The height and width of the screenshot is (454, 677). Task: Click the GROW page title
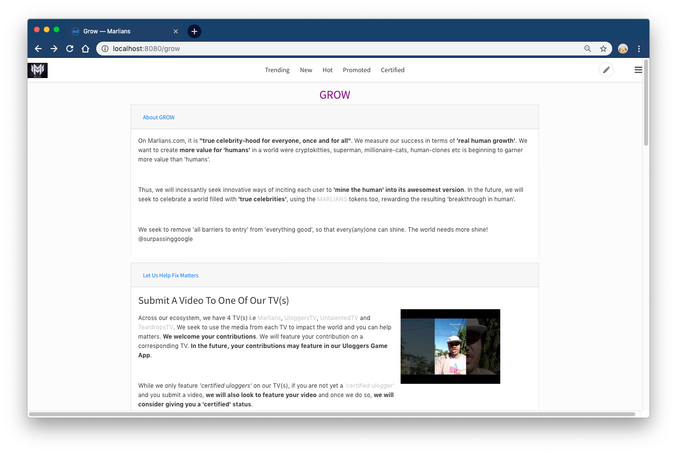(335, 95)
